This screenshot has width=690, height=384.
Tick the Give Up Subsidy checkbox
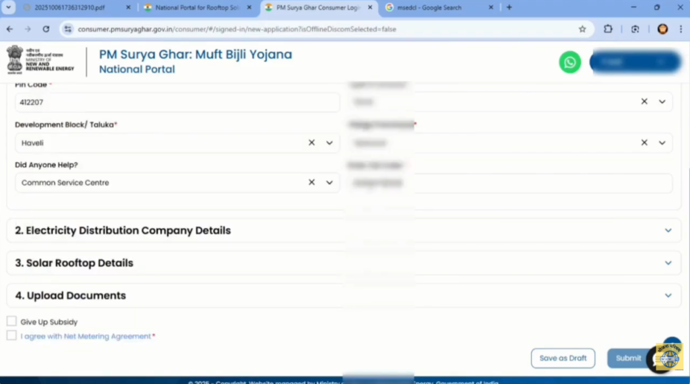pyautogui.click(x=11, y=321)
